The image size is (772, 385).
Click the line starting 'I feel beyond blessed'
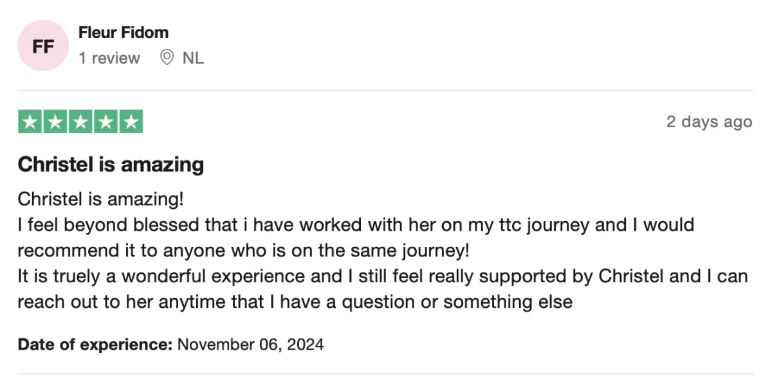[x=356, y=225]
